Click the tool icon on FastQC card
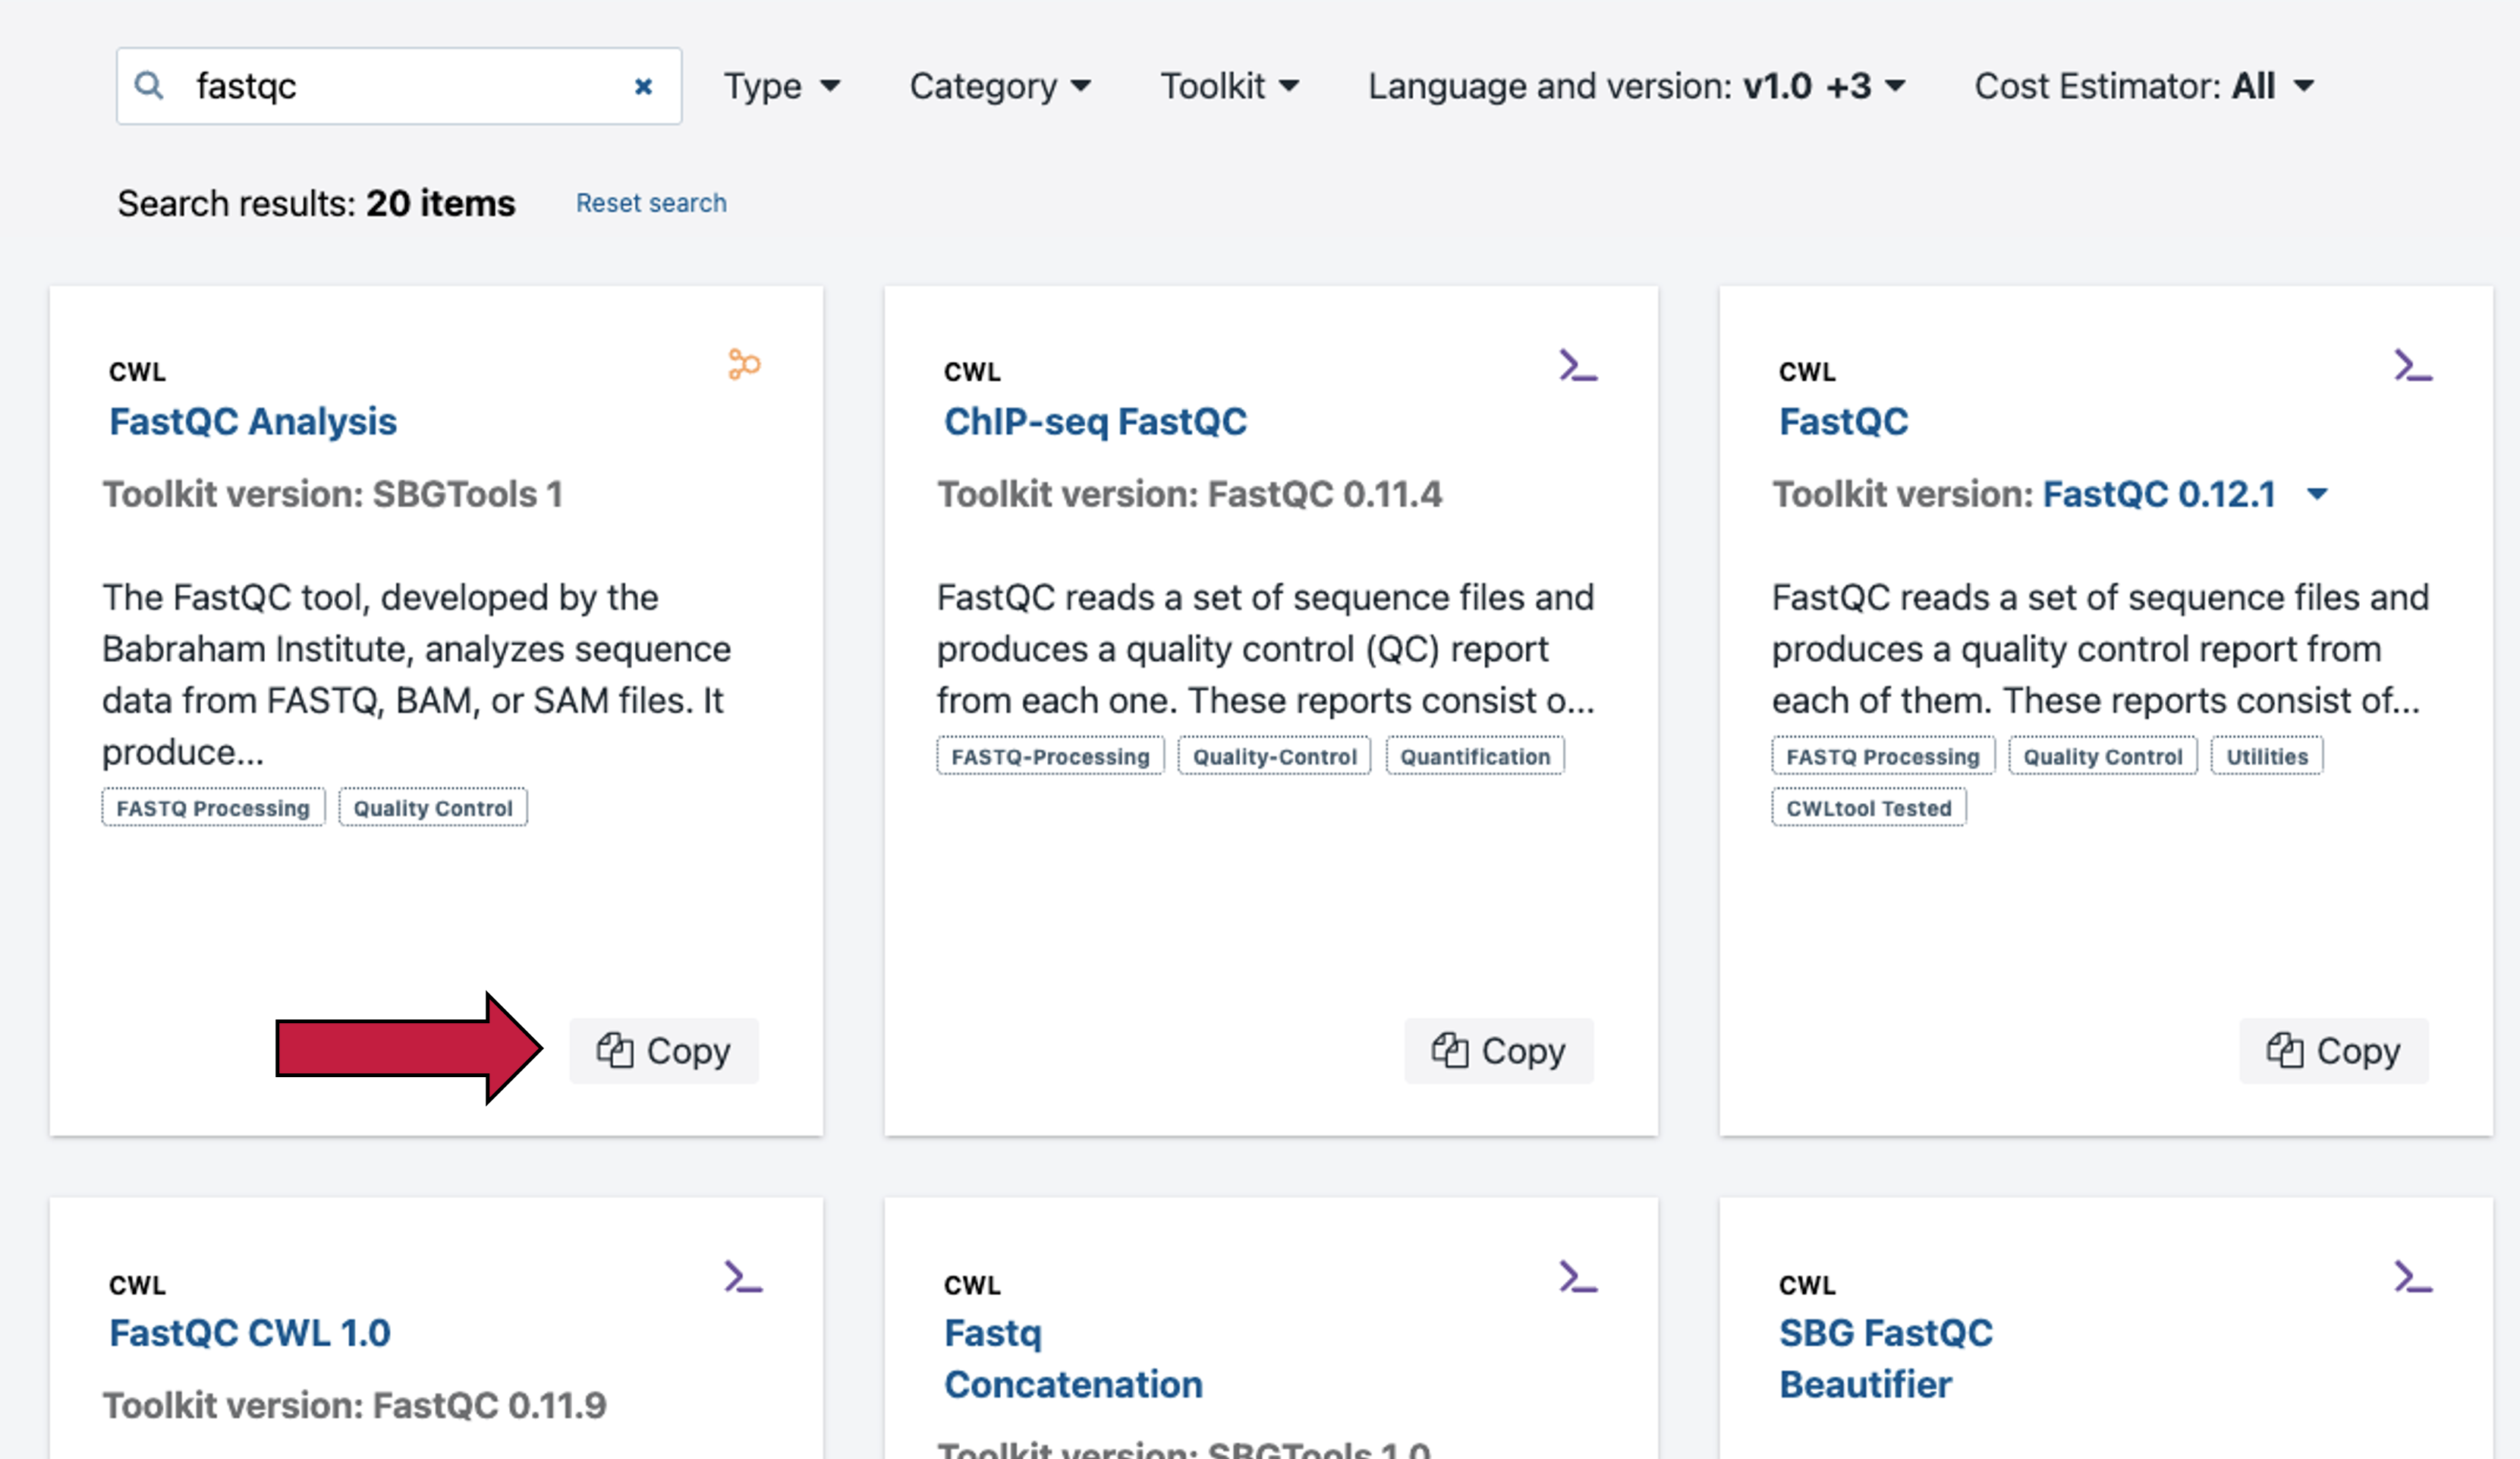 tap(2412, 366)
